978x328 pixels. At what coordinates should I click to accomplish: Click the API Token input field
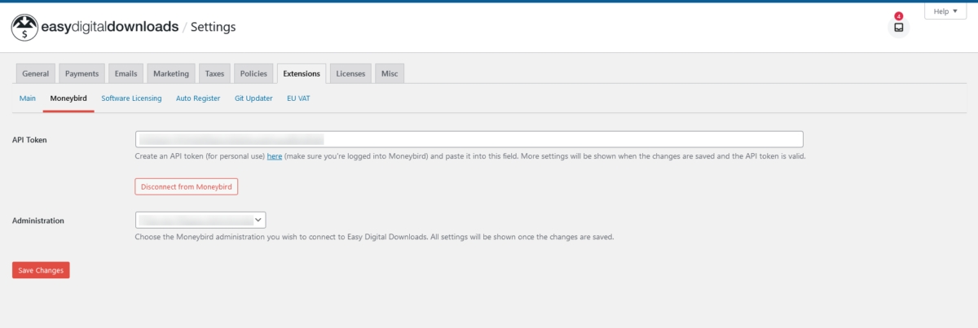coord(469,139)
